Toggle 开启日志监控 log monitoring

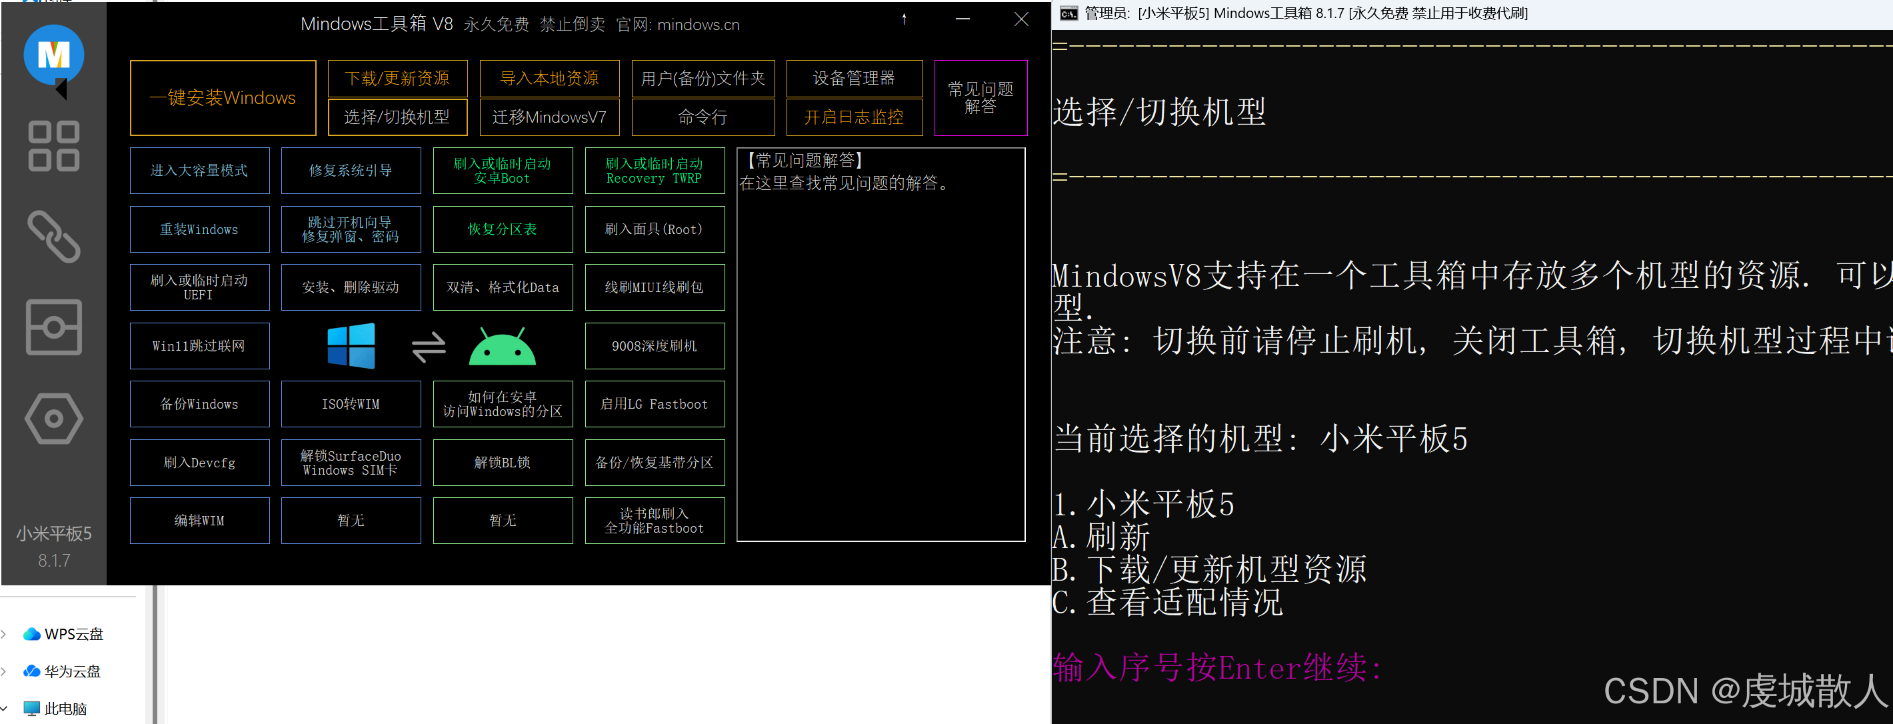853,117
